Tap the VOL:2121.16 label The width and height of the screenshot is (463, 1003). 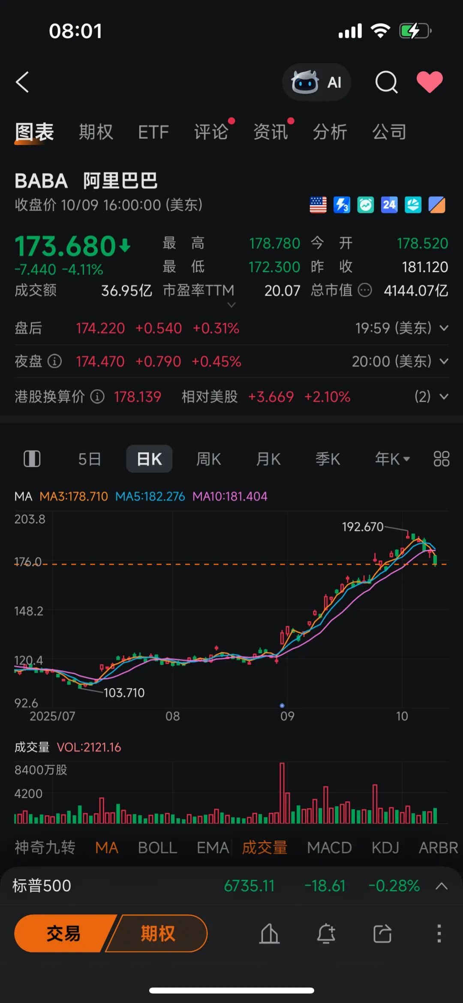click(x=89, y=747)
